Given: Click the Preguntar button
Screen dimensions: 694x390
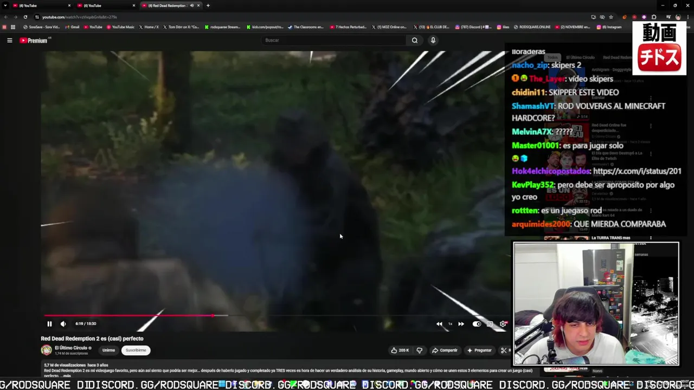Looking at the screenshot, I should click(x=479, y=350).
